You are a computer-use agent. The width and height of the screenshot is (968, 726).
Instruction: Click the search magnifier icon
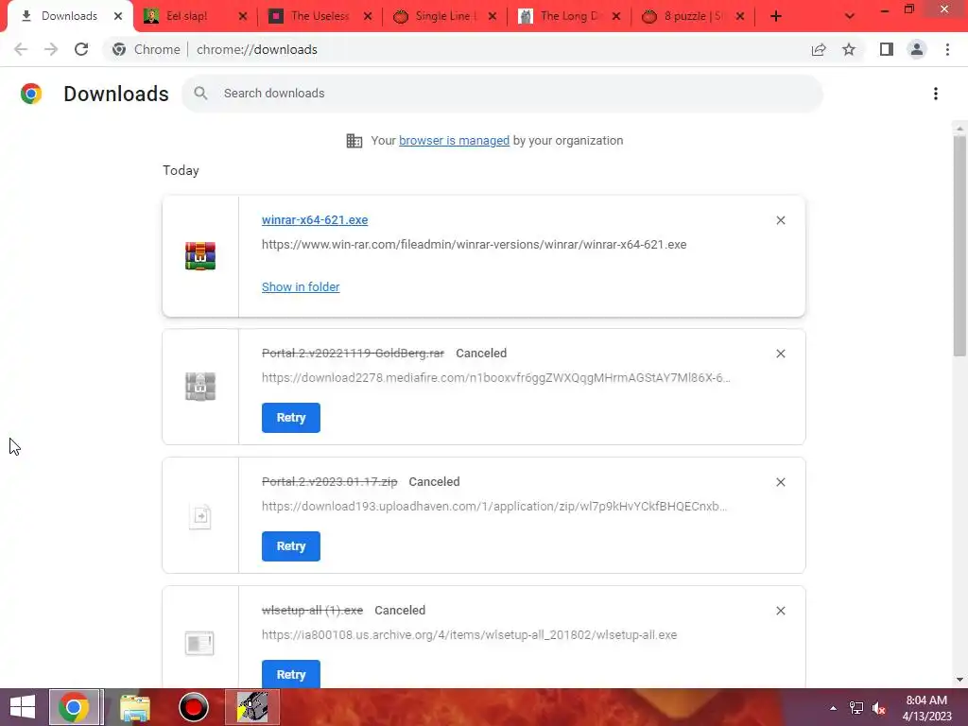point(200,94)
